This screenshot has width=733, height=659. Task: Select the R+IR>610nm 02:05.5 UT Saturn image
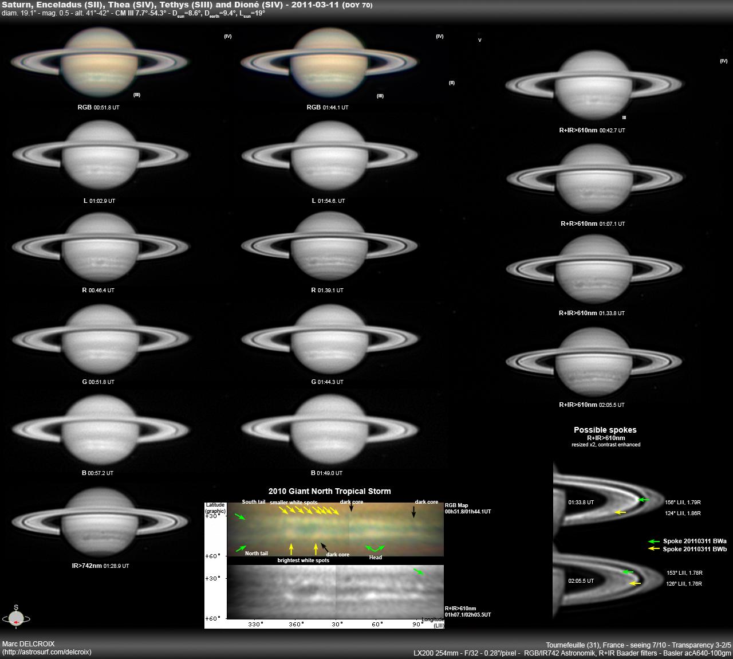[593, 361]
